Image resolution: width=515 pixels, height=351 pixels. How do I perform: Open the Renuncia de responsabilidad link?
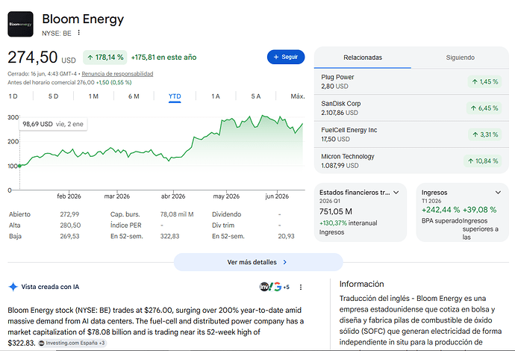point(117,74)
